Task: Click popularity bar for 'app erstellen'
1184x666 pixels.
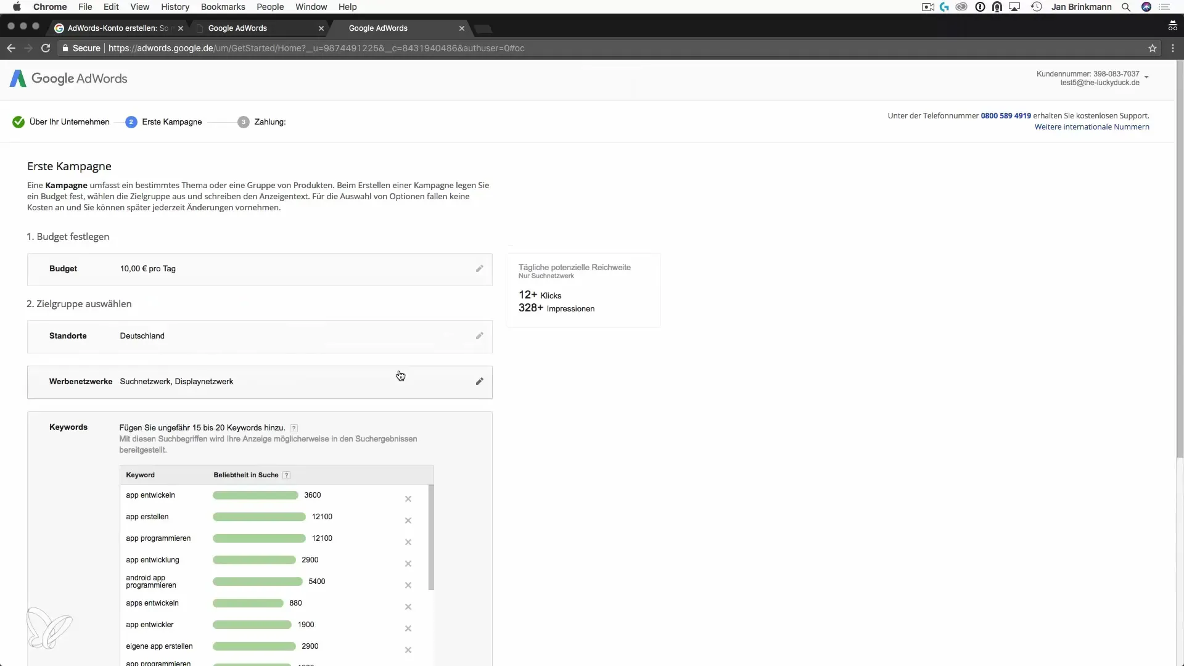Action: tap(259, 517)
